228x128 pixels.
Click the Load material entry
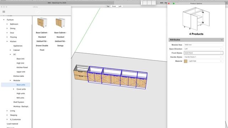12,124
